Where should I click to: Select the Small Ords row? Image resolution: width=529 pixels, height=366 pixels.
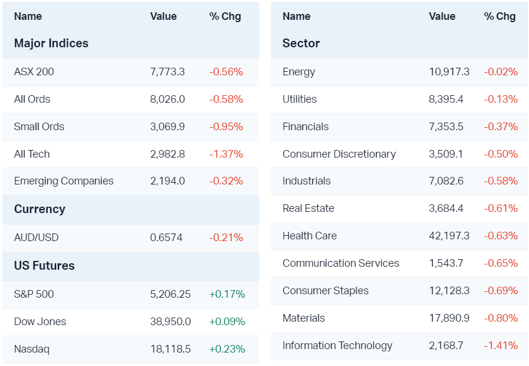pos(39,127)
